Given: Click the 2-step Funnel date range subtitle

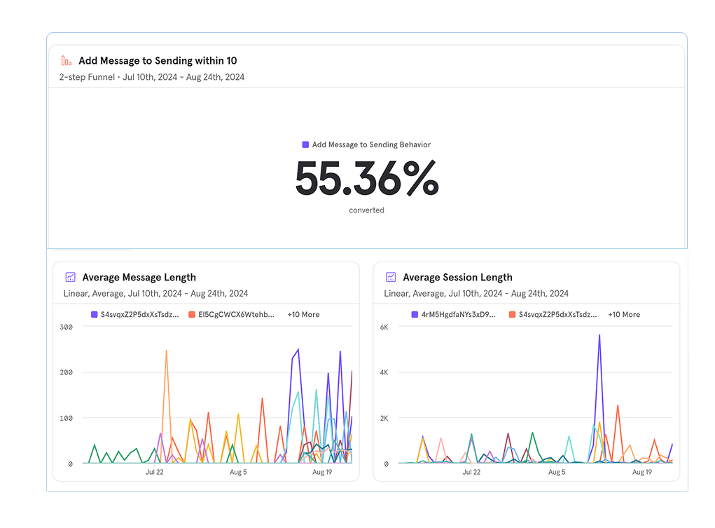Looking at the screenshot, I should pos(152,77).
